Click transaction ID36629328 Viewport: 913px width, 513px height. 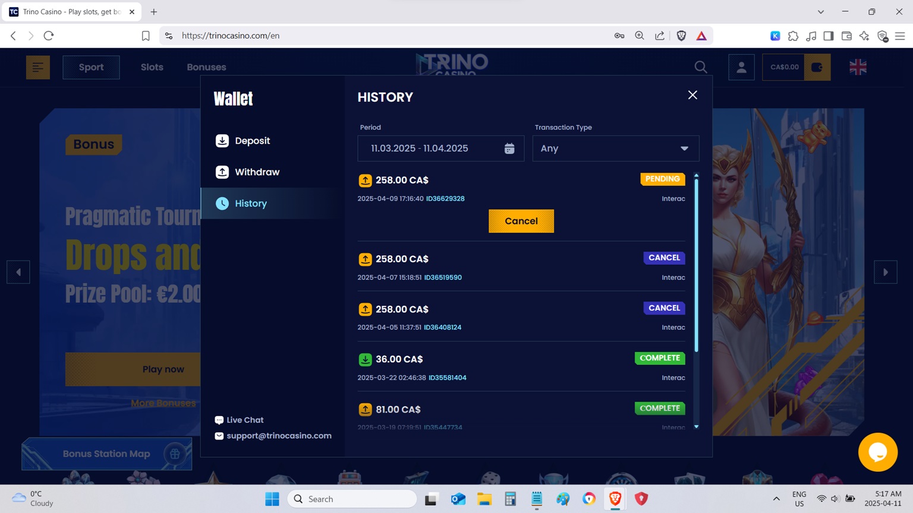(x=445, y=198)
